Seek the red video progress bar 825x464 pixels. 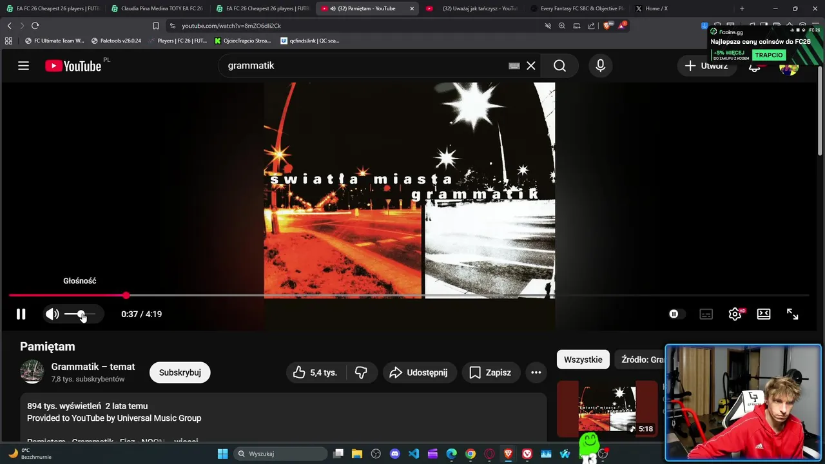(409, 295)
